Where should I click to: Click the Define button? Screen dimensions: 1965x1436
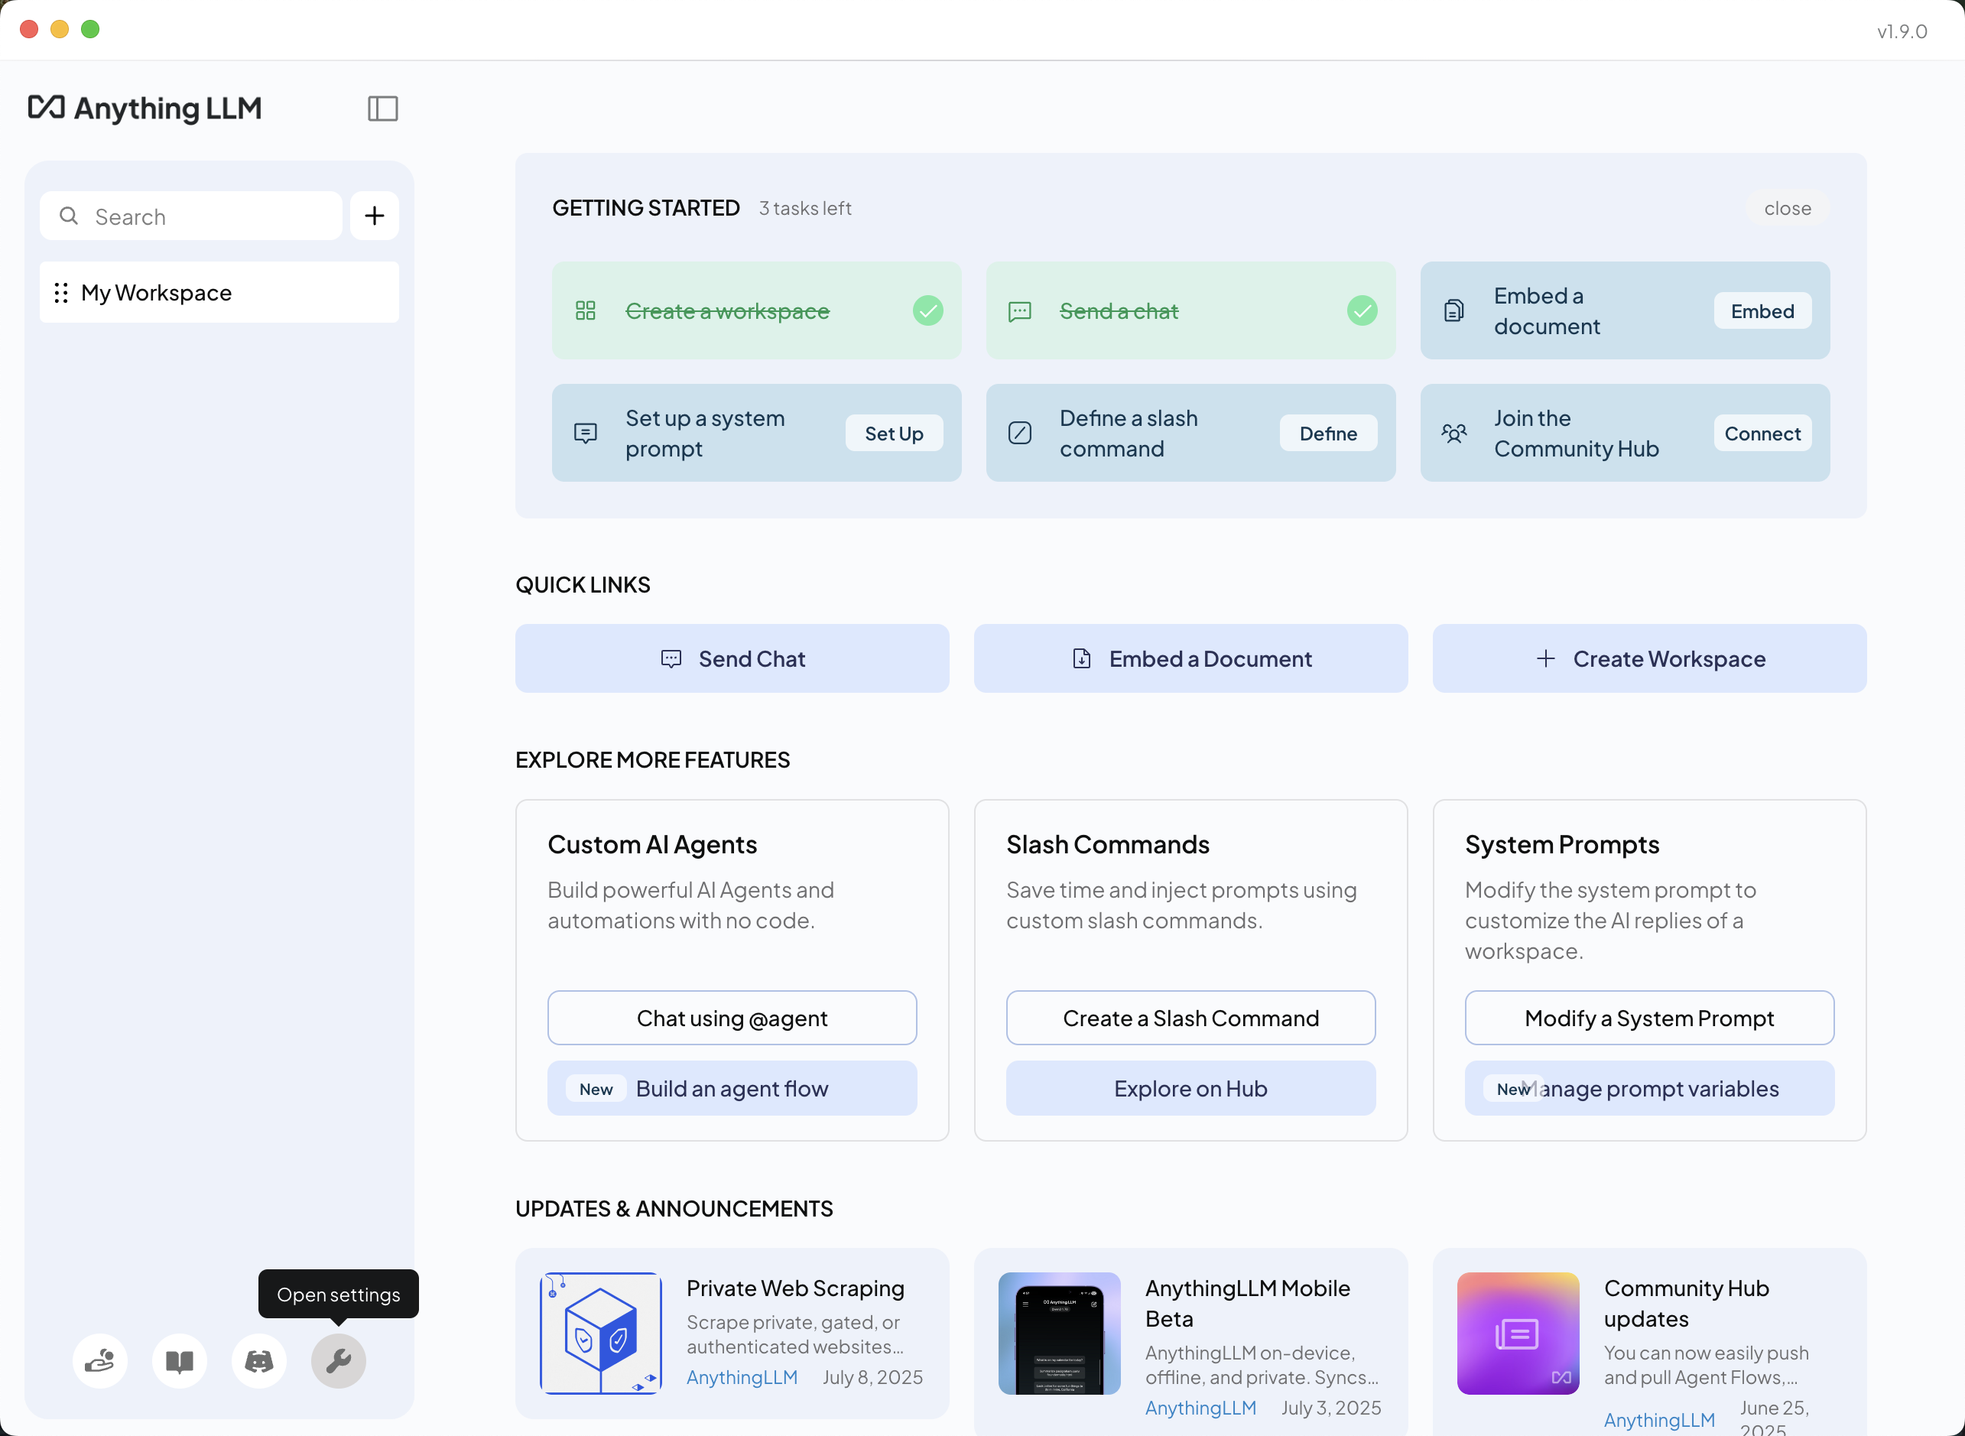(1329, 434)
